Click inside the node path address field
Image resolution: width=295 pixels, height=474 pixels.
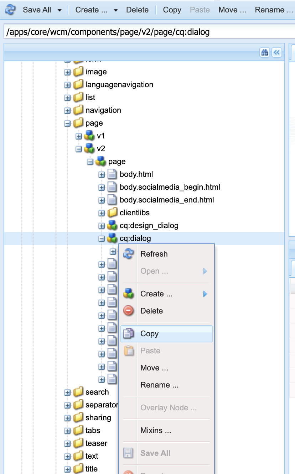(143, 32)
